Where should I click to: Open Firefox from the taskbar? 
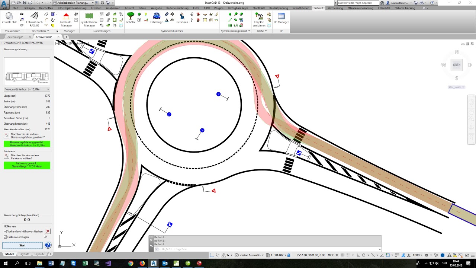pyautogui.click(x=142, y=264)
